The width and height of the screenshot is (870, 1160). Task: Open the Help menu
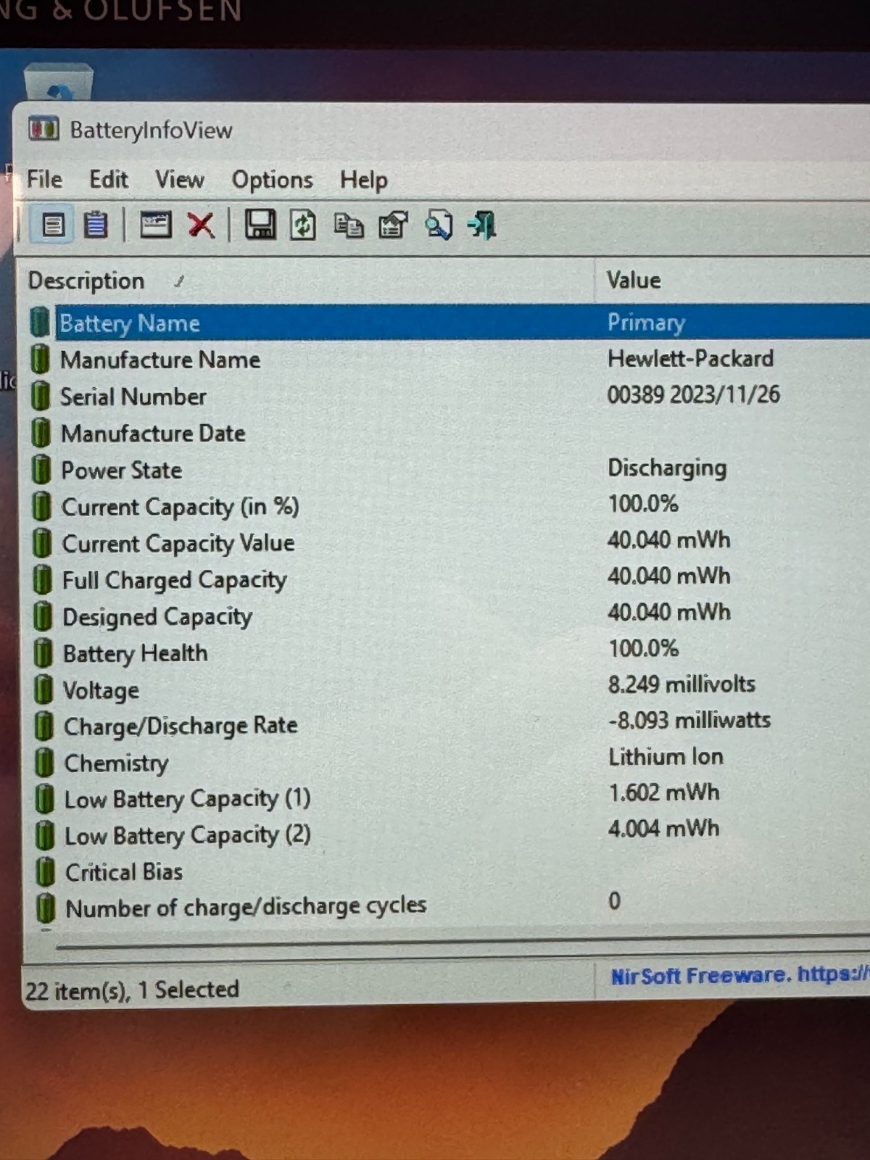364,180
